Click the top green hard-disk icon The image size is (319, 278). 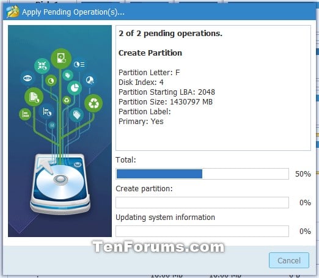tap(61, 59)
